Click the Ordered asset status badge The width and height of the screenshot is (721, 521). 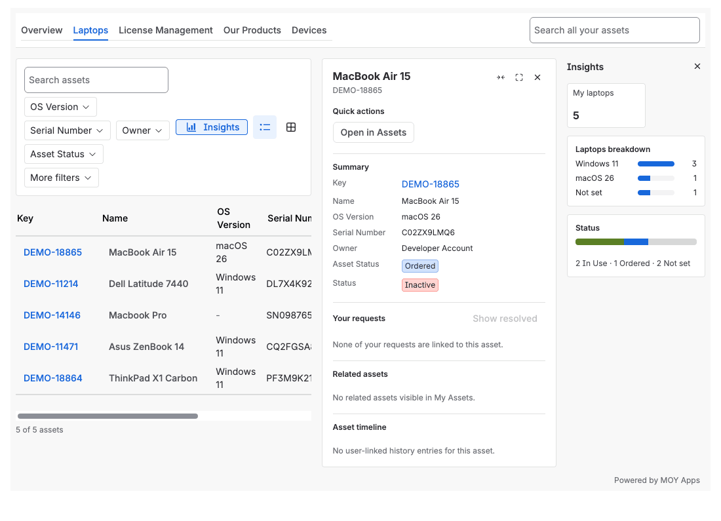(x=419, y=266)
